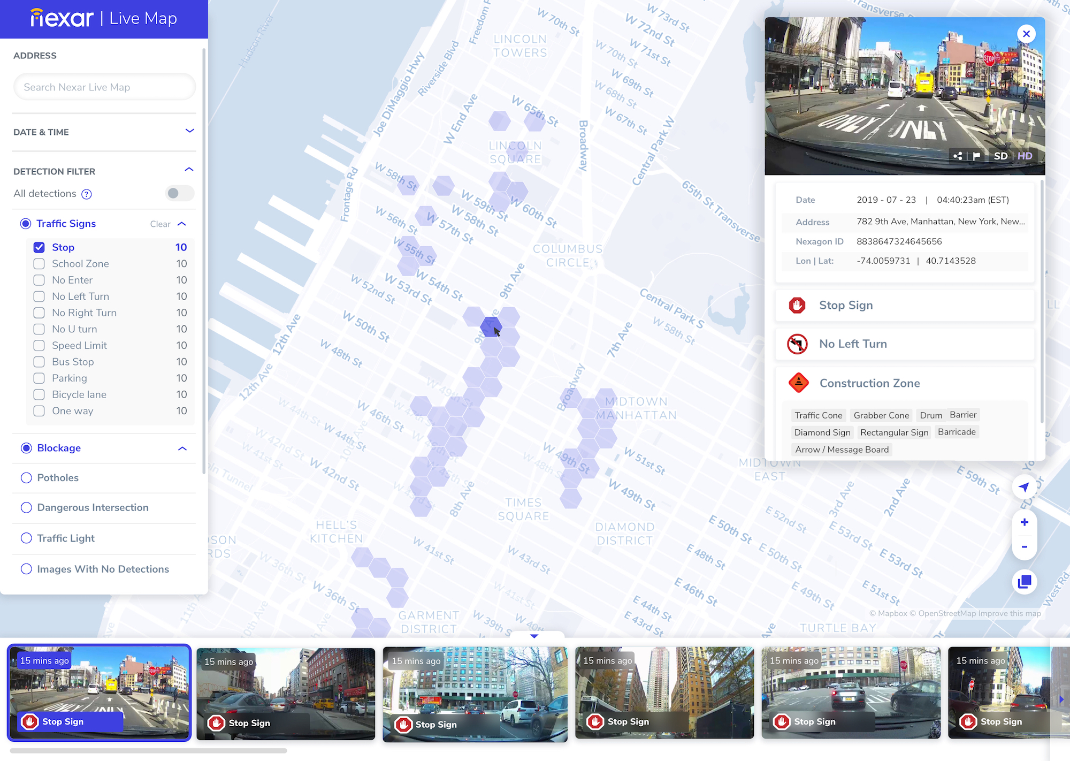The width and height of the screenshot is (1070, 761).
Task: Toggle the All detections switch
Action: point(179,193)
